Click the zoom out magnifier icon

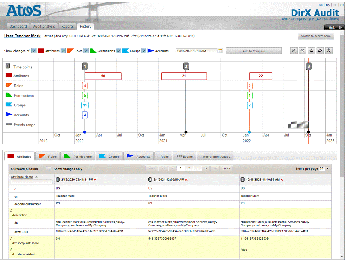[302, 51]
